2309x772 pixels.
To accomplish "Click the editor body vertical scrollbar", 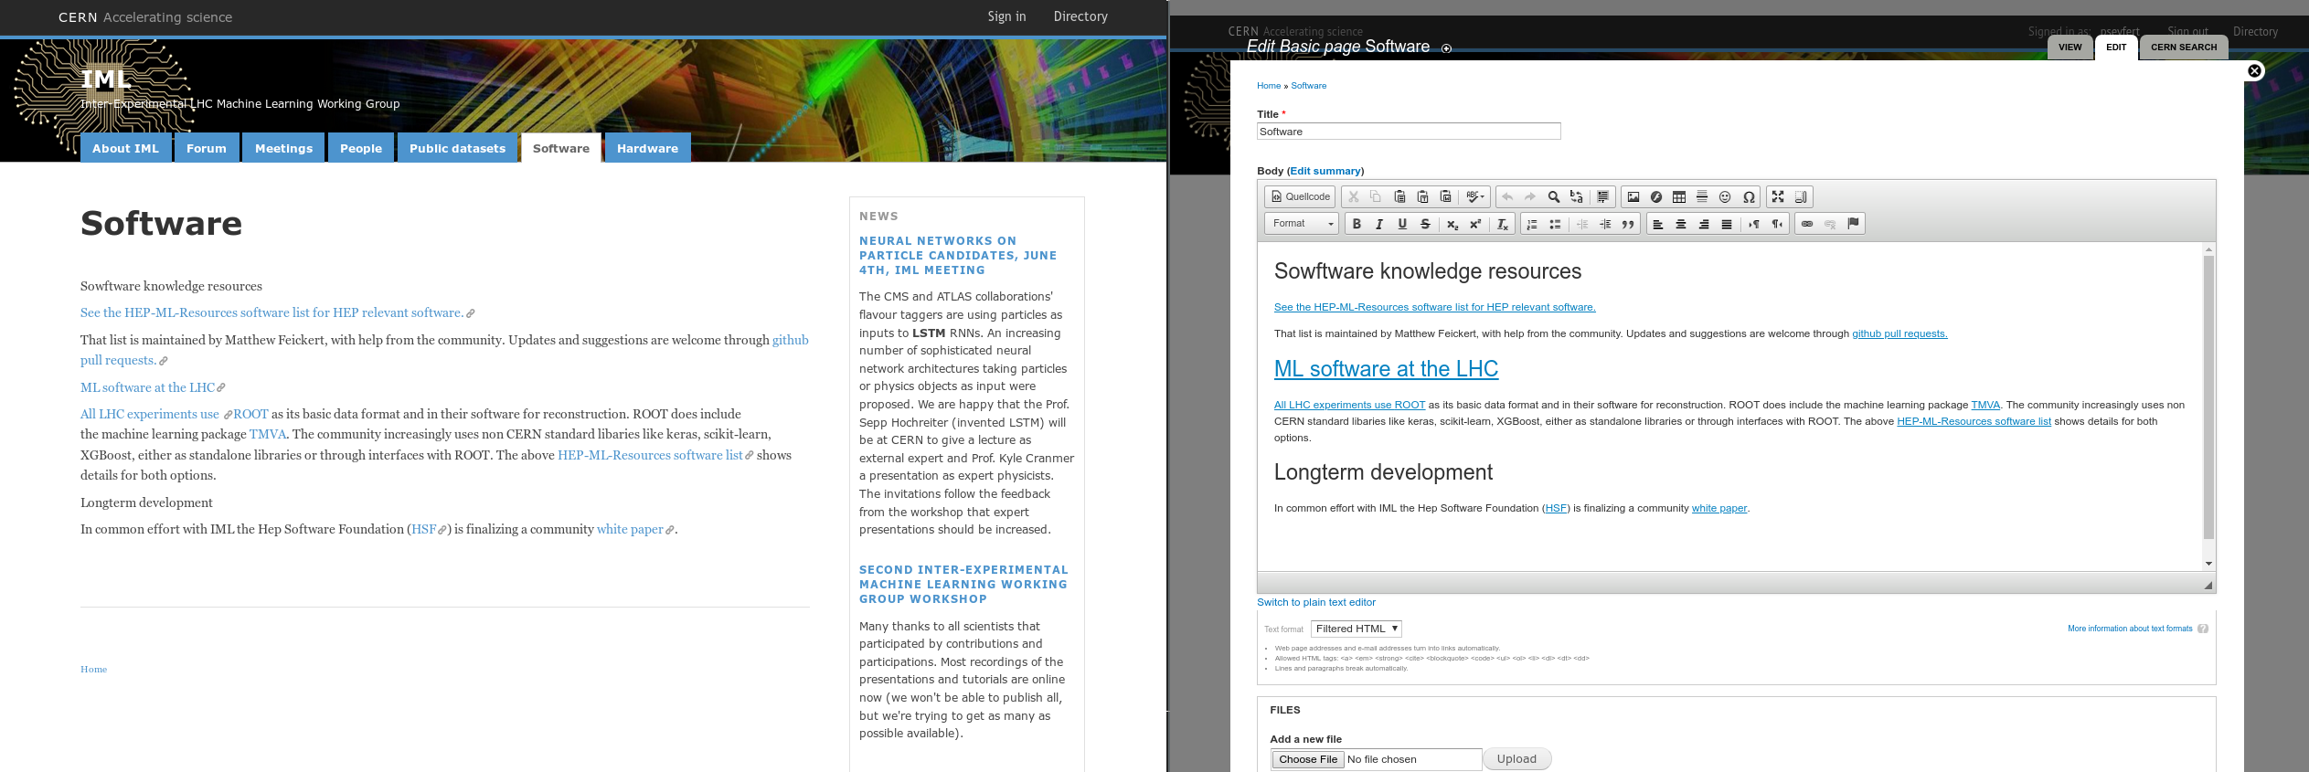I will click(2208, 397).
